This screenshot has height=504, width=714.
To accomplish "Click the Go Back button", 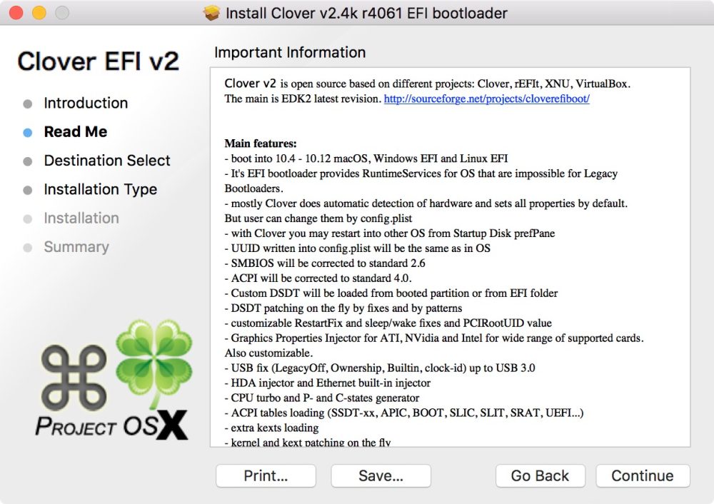I will [540, 475].
